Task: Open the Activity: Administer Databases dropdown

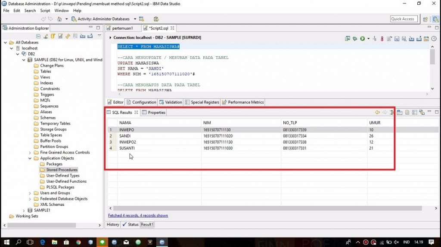Action: (135, 19)
